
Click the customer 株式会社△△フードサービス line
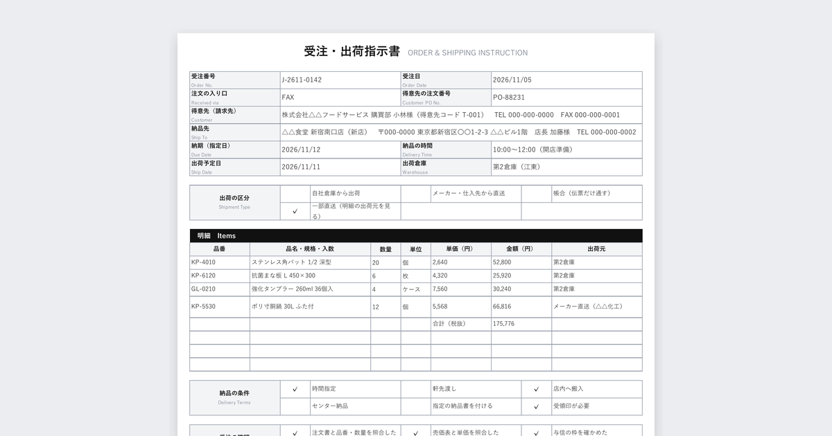[x=451, y=115]
